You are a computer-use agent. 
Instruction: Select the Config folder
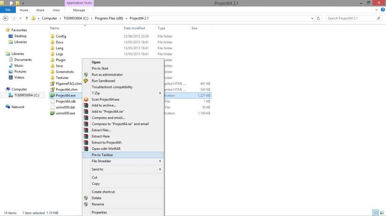[x=61, y=36]
